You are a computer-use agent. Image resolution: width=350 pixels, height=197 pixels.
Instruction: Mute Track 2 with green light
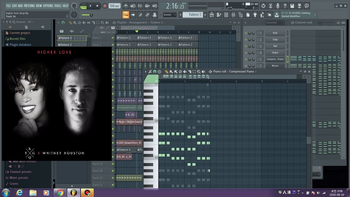coord(113,45)
